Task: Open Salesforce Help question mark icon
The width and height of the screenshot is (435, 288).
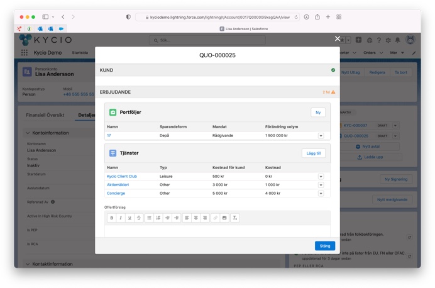Action: pos(378,40)
